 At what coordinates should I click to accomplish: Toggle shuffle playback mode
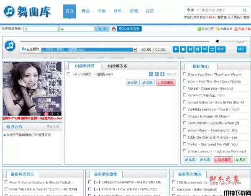pos(205,49)
